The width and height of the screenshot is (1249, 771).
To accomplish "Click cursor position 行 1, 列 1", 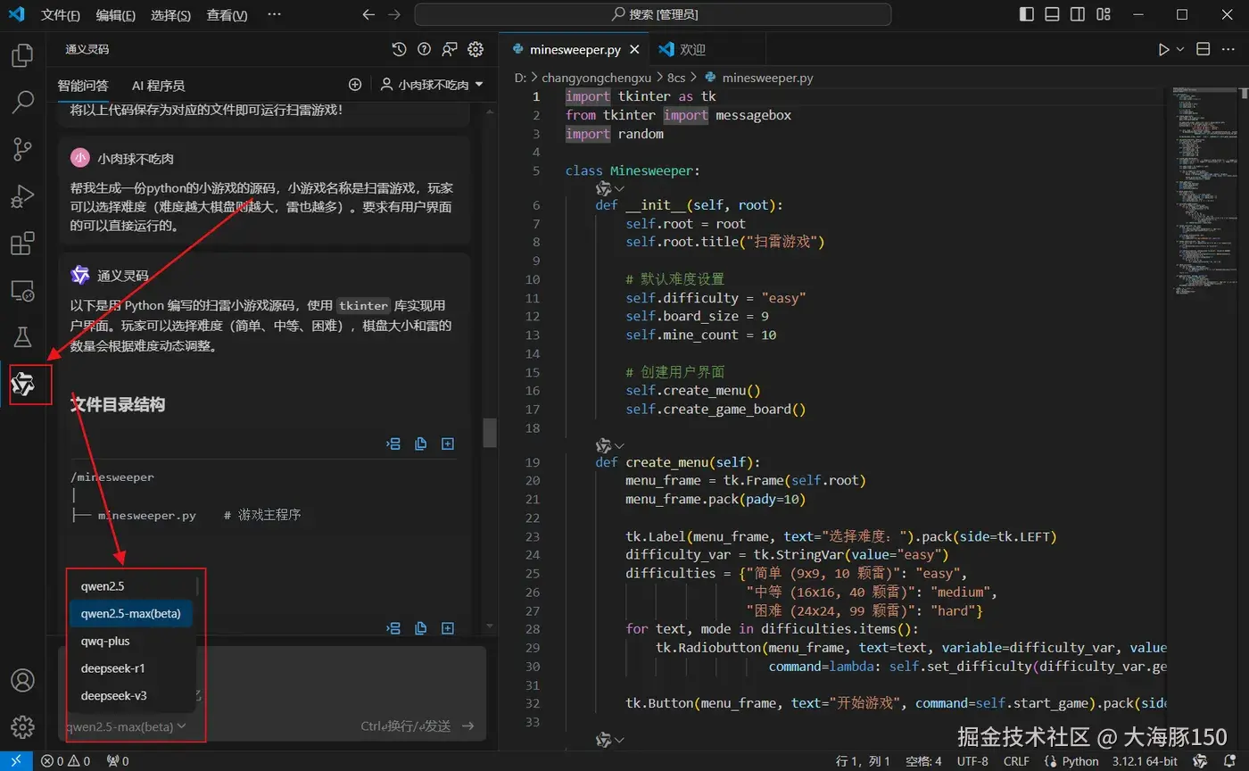I will 864,761.
